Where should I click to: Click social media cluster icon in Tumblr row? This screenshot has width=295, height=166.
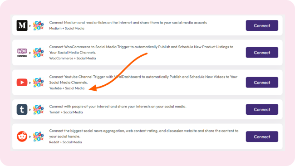(x=39, y=109)
